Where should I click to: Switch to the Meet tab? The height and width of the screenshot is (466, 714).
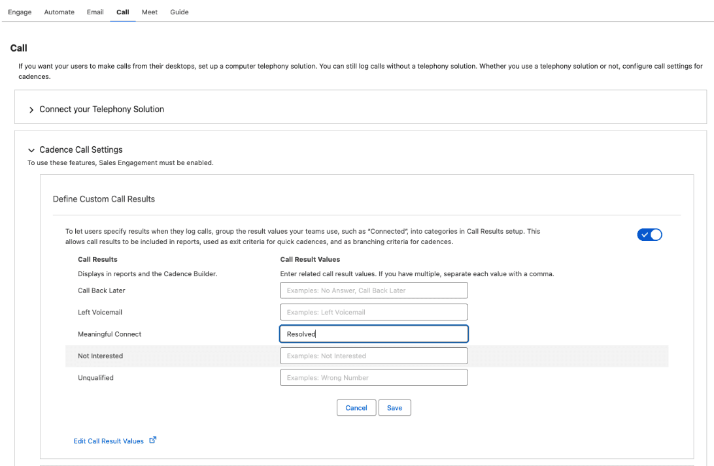(150, 12)
